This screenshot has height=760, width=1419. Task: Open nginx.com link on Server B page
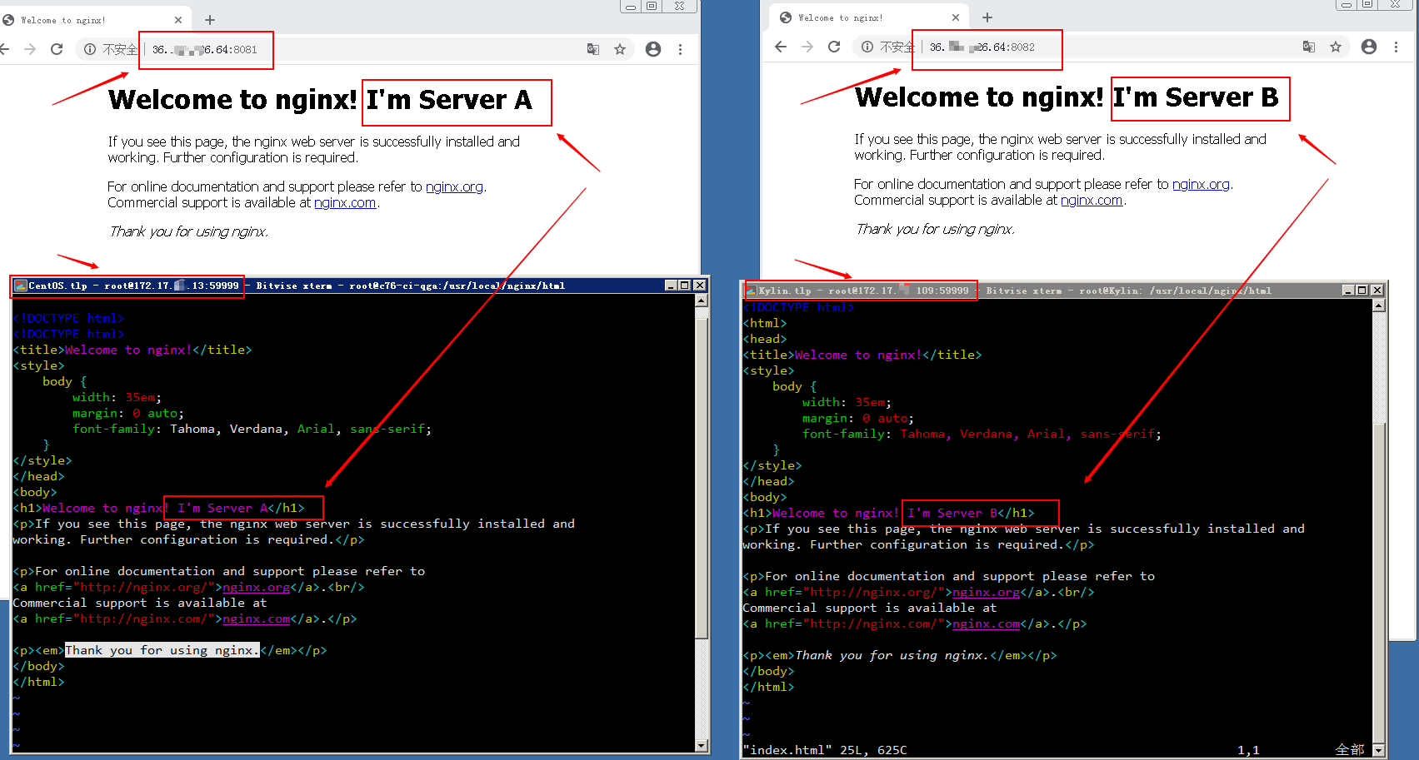pos(1092,201)
